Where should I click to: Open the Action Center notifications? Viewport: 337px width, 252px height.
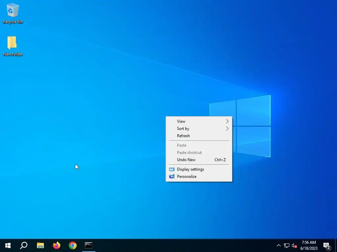click(327, 245)
